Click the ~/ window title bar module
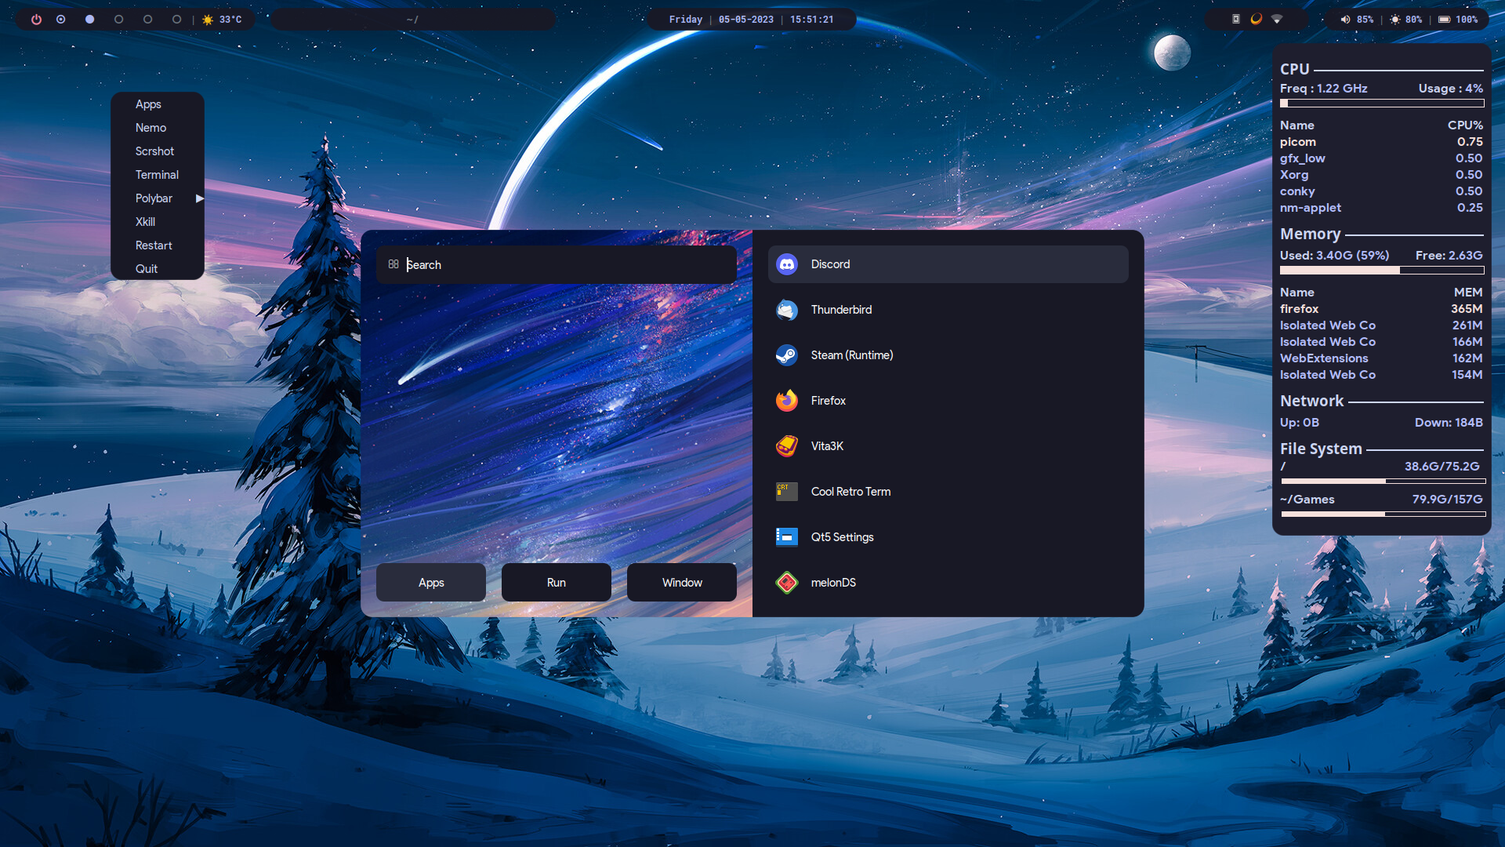Viewport: 1505px width, 847px height. point(413,20)
